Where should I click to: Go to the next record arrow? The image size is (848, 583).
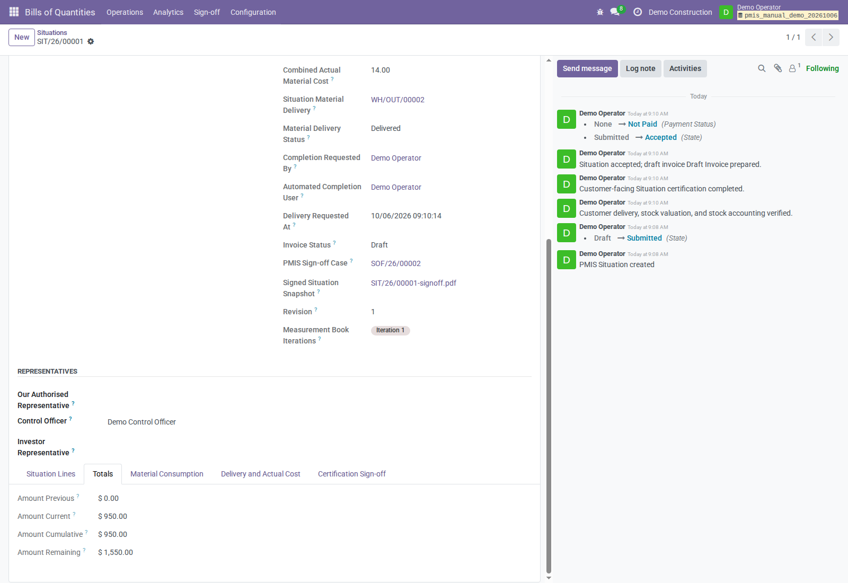coord(831,37)
